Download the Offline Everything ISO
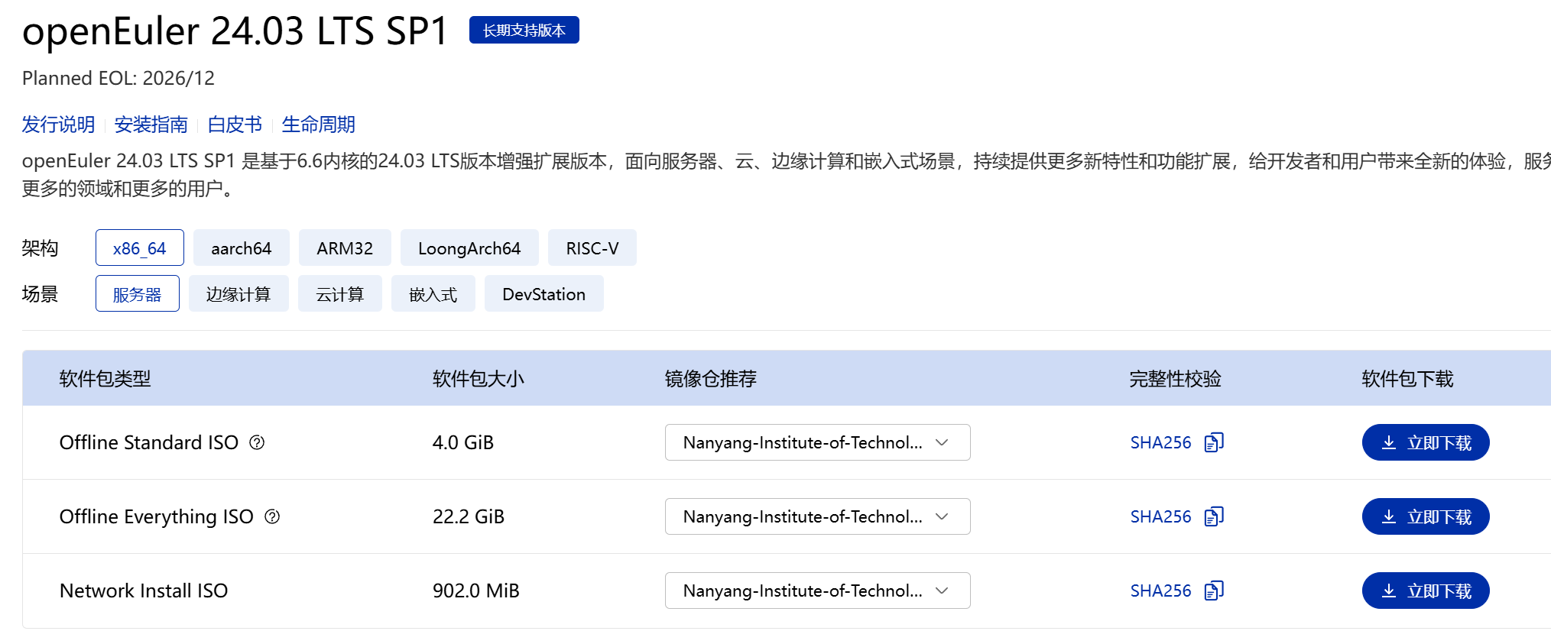Image resolution: width=1551 pixels, height=631 pixels. click(x=1426, y=516)
